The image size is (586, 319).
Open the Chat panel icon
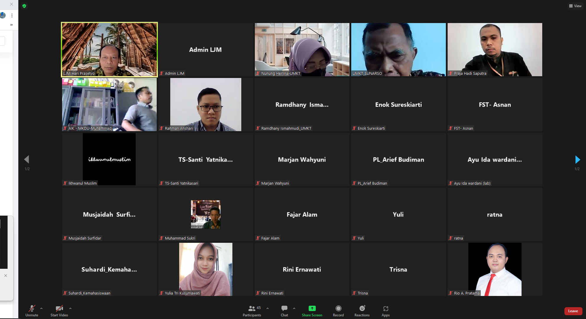tap(284, 309)
